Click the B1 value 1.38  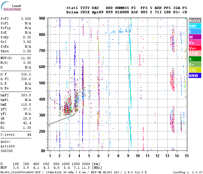(27, 128)
